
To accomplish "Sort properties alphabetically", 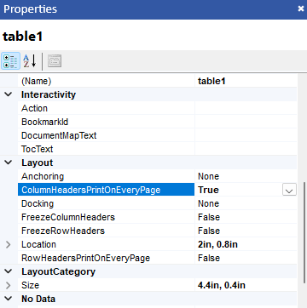I will coord(30,60).
